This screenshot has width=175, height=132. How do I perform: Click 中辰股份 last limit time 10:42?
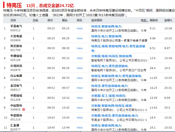tap(66, 108)
